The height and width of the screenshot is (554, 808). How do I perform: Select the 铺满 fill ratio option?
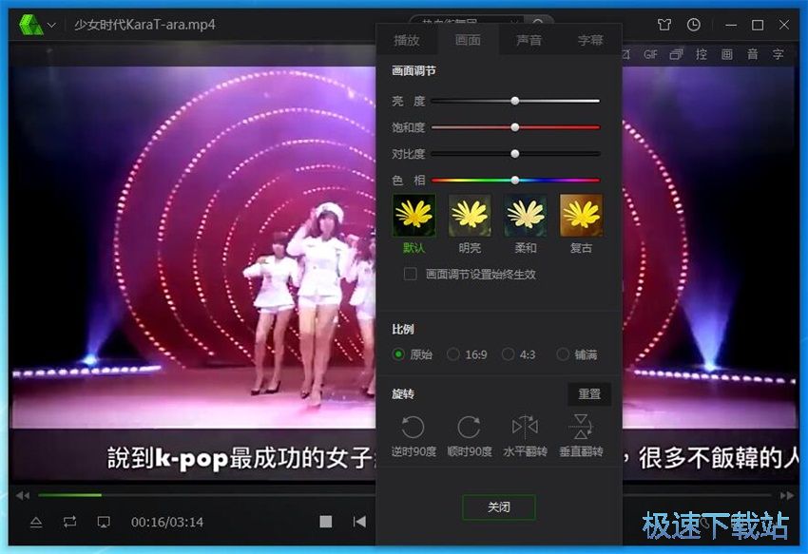click(x=564, y=354)
